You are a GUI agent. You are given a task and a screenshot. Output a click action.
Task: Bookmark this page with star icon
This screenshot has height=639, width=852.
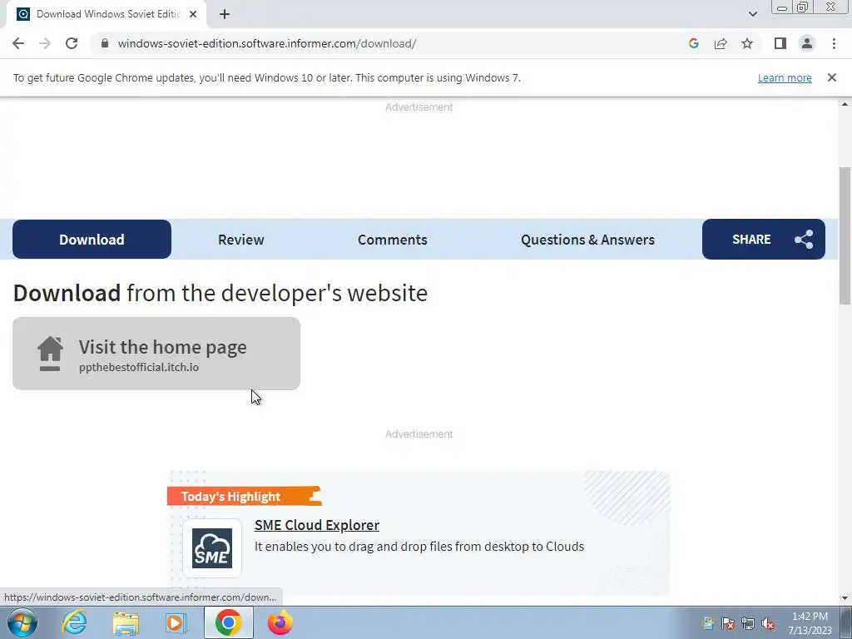(747, 43)
